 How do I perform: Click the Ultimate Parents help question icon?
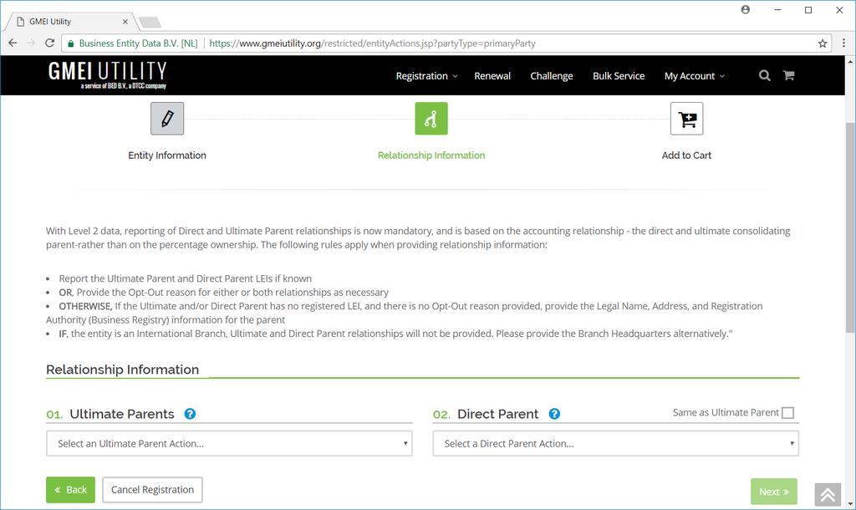[x=190, y=414]
